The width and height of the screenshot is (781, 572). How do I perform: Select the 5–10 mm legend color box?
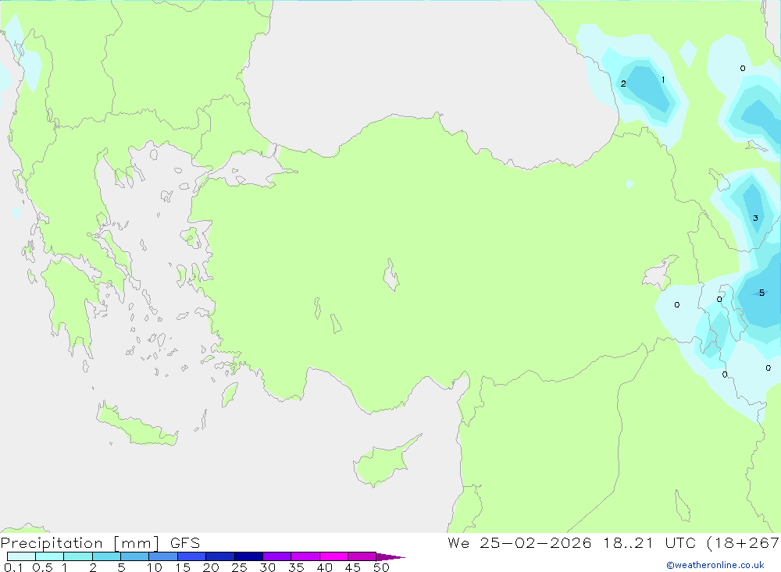(x=135, y=556)
